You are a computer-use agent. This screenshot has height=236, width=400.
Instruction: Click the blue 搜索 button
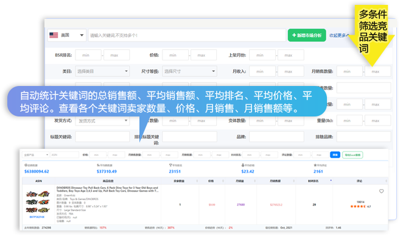point(335,155)
